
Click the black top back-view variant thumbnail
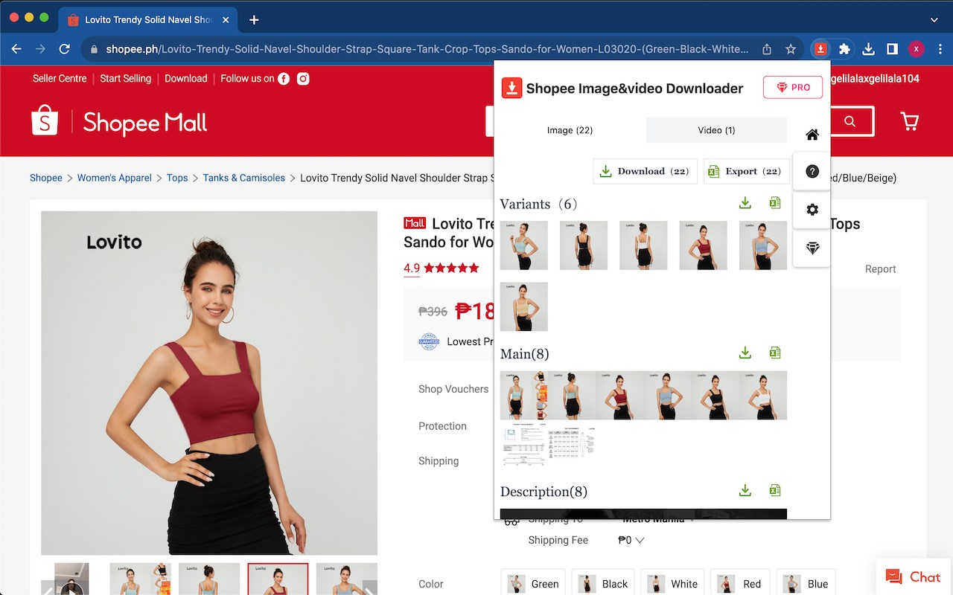tap(584, 245)
